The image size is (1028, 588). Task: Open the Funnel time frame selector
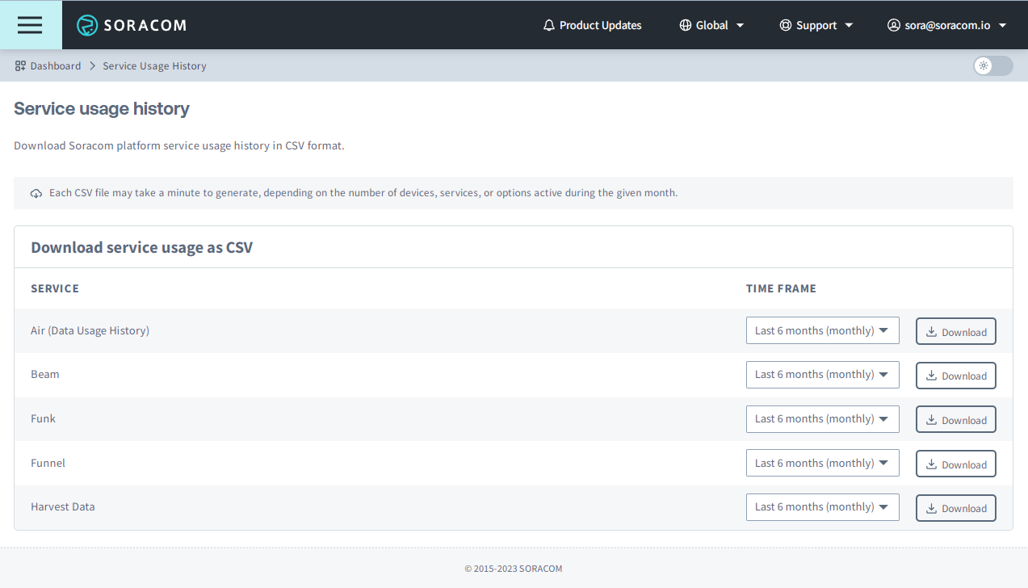(x=822, y=462)
